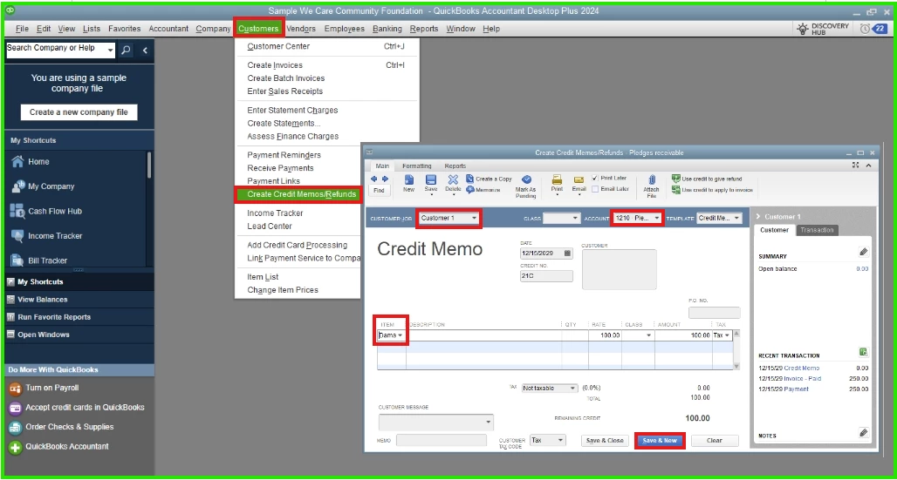
Task: Open the search box dropdown arrow
Action: (111, 51)
